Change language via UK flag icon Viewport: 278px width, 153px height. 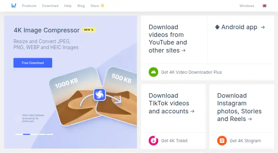(264, 6)
